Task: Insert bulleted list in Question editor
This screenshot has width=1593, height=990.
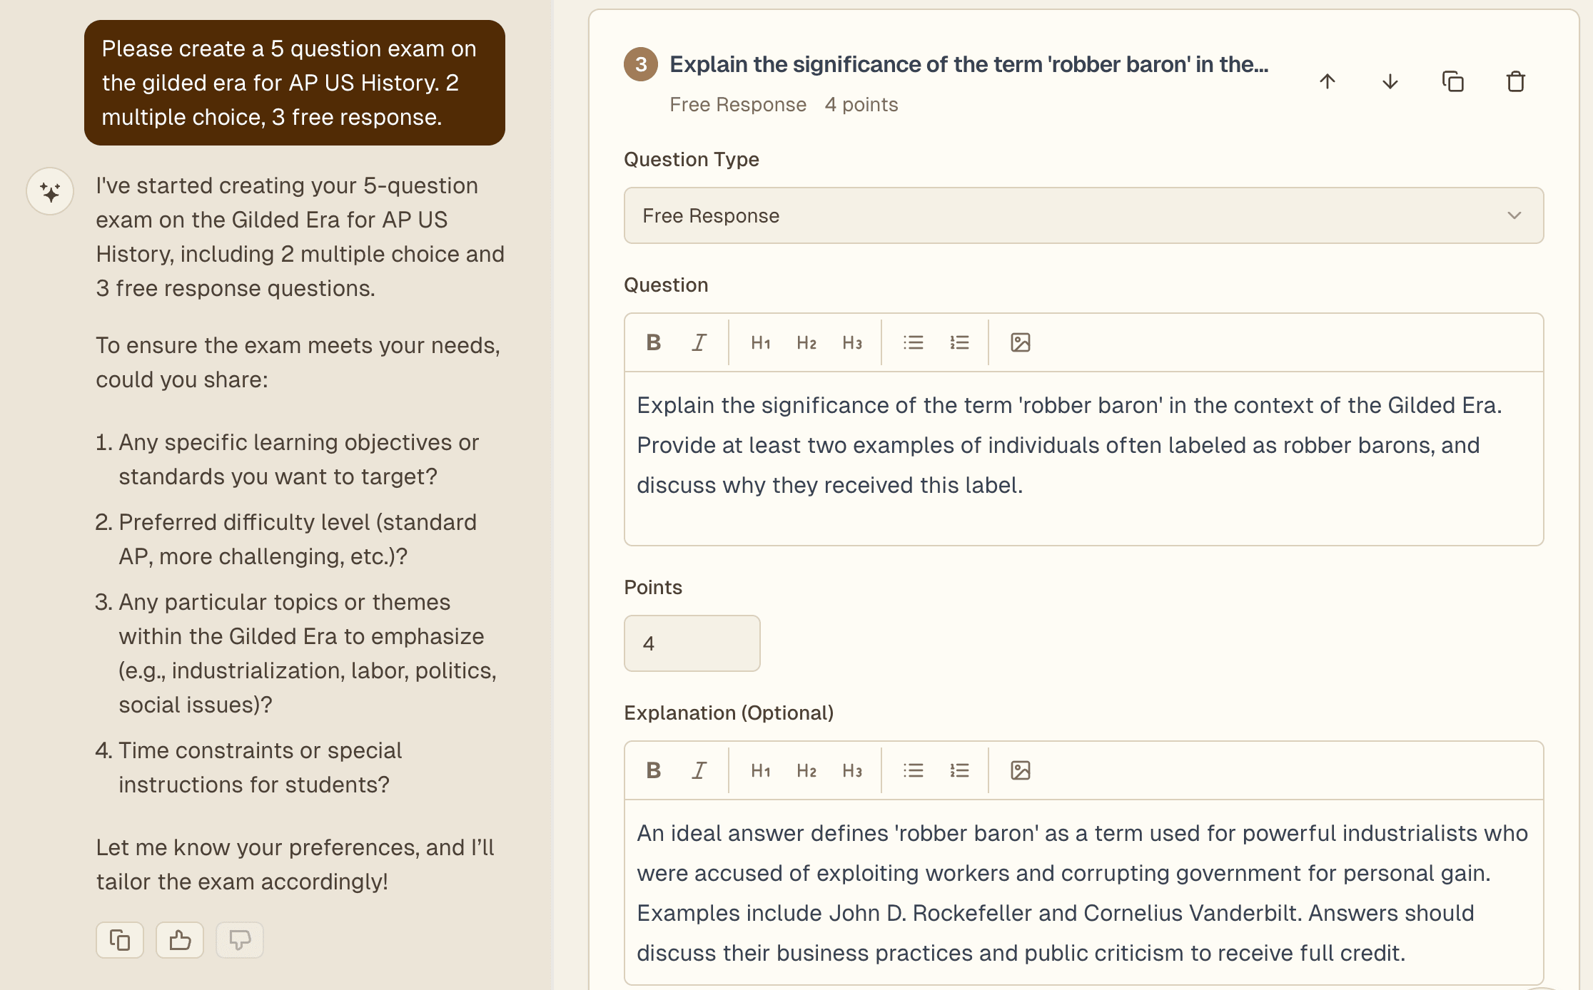Action: click(x=913, y=342)
